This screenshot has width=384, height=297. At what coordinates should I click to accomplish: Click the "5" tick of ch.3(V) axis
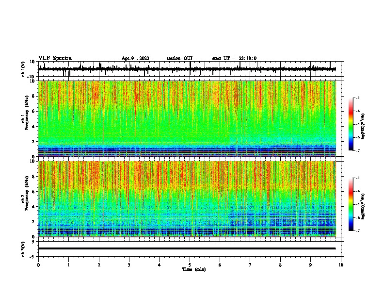click(x=33, y=241)
